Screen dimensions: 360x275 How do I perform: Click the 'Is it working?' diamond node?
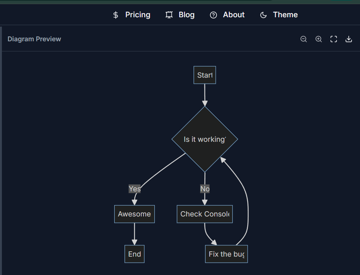coord(205,139)
